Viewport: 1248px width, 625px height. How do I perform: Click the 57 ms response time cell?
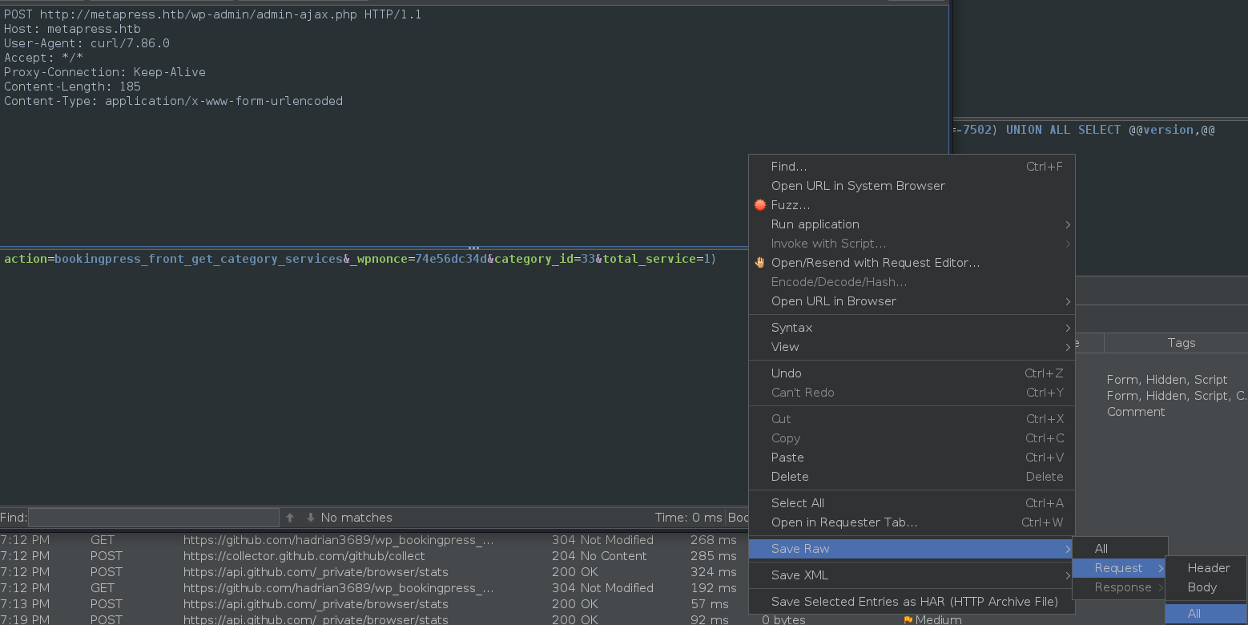[x=710, y=604]
